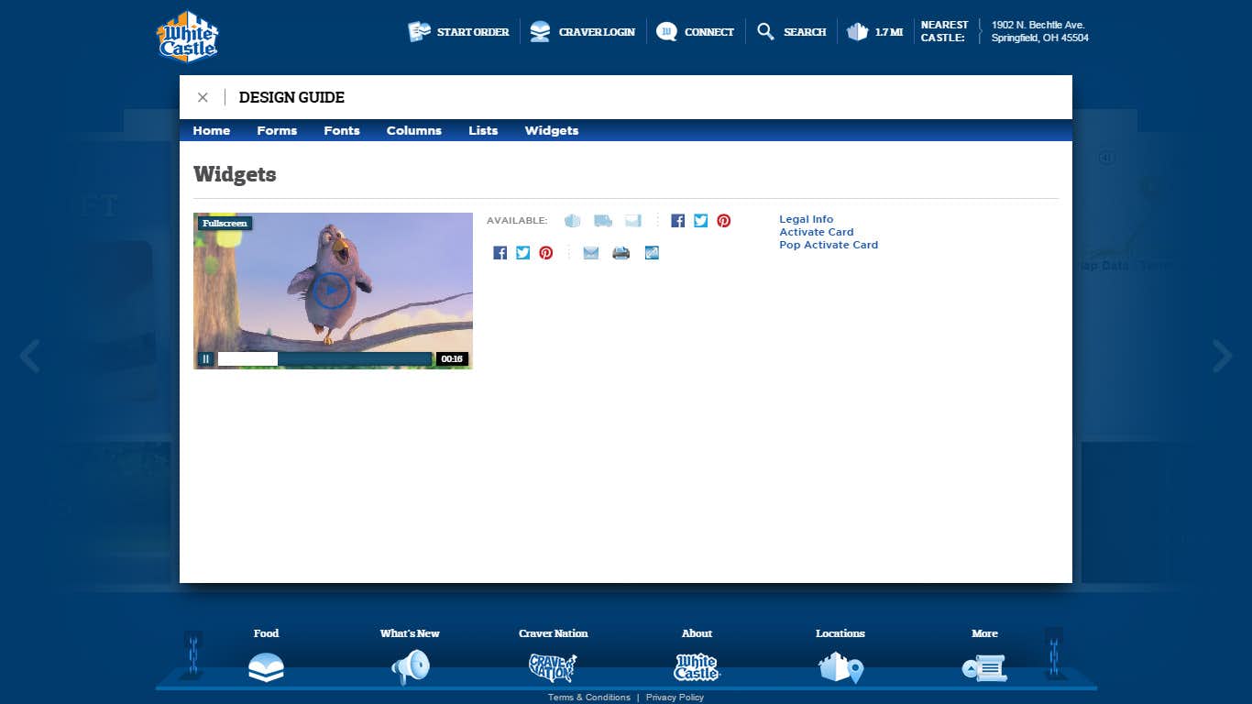
Task: Open Locations in the bottom navigation
Action: 840,657
